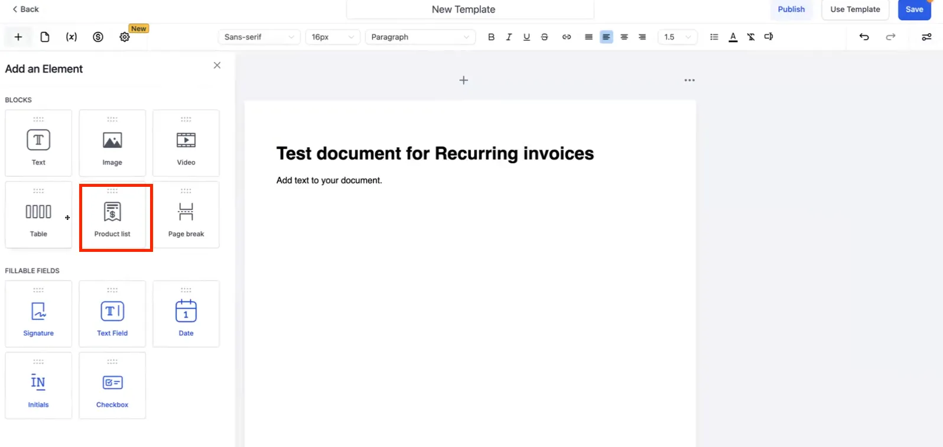Select center alignment
Screen dimensions: 943x447
(x=624, y=37)
